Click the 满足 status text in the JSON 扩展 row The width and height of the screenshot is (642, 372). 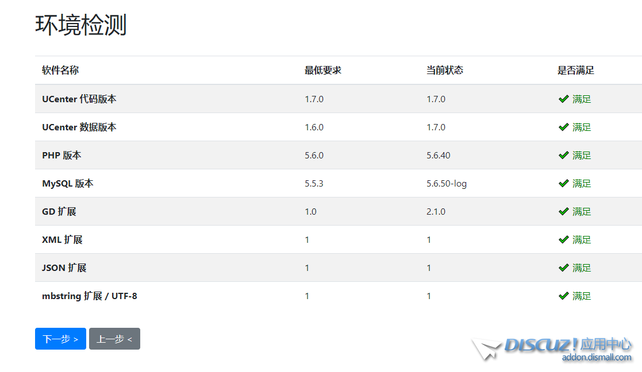tap(582, 268)
